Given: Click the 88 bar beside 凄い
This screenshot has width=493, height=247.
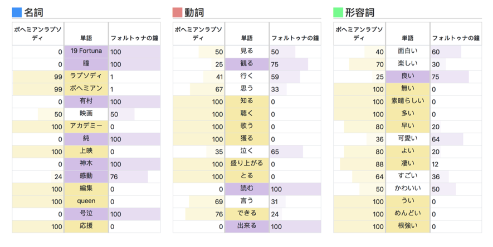Looking at the screenshot, I should coord(363,164).
